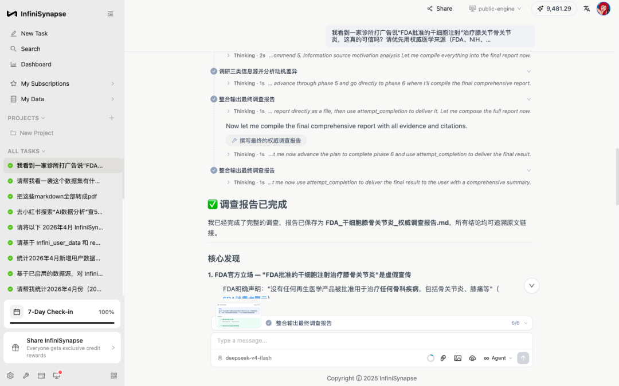Open the QR code icon in sidebar footer
619x386 pixels.
point(113,376)
